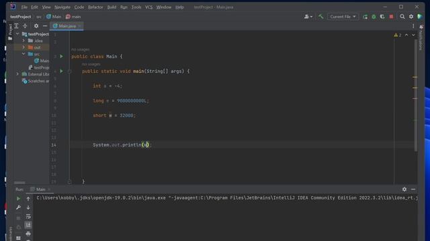Image resolution: width=430 pixels, height=241 pixels.
Task: Click src breadcrumb in navigation bar
Action: coord(39,17)
